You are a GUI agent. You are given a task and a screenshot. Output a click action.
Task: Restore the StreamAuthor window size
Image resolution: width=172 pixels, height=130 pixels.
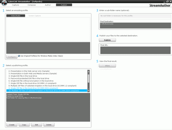(168, 1)
